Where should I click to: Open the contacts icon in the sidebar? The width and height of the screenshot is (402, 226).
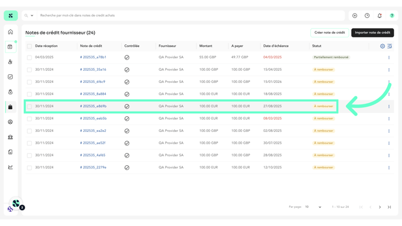[11, 62]
